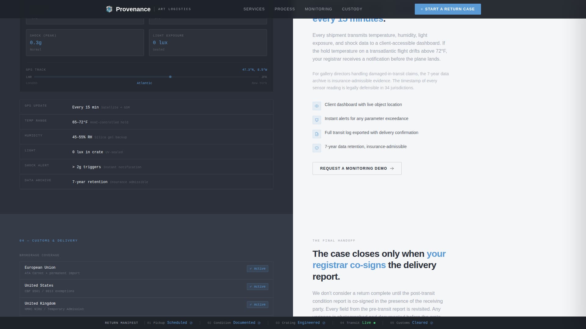Image resolution: width=586 pixels, height=329 pixels.
Task: Click the United Kingdom Active badge
Action: [x=258, y=305]
